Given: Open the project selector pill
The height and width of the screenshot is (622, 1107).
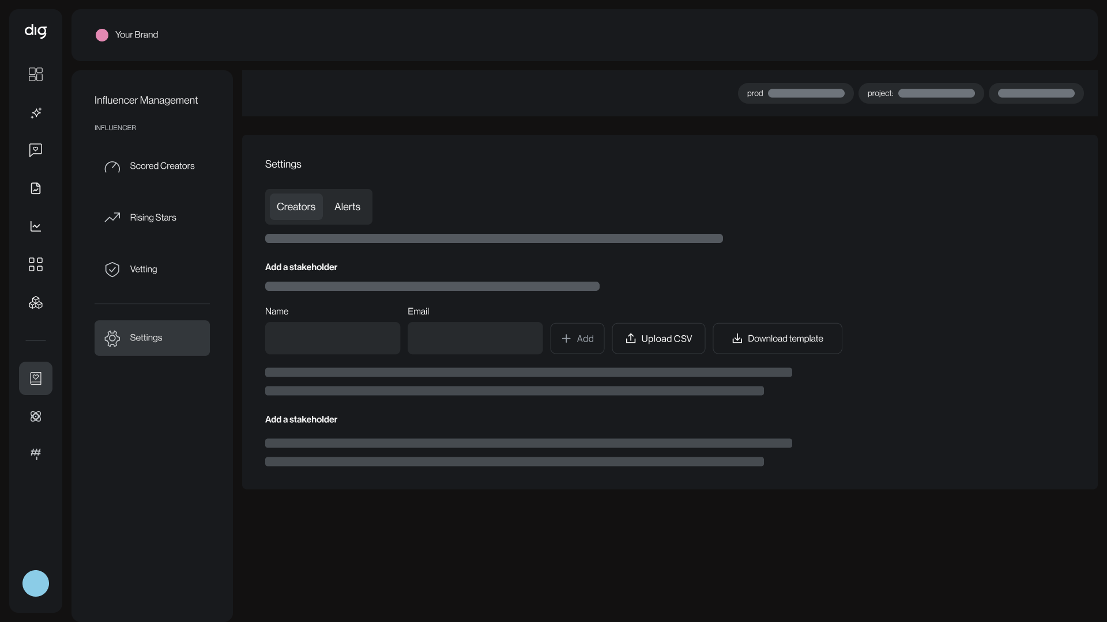Looking at the screenshot, I should pyautogui.click(x=921, y=93).
